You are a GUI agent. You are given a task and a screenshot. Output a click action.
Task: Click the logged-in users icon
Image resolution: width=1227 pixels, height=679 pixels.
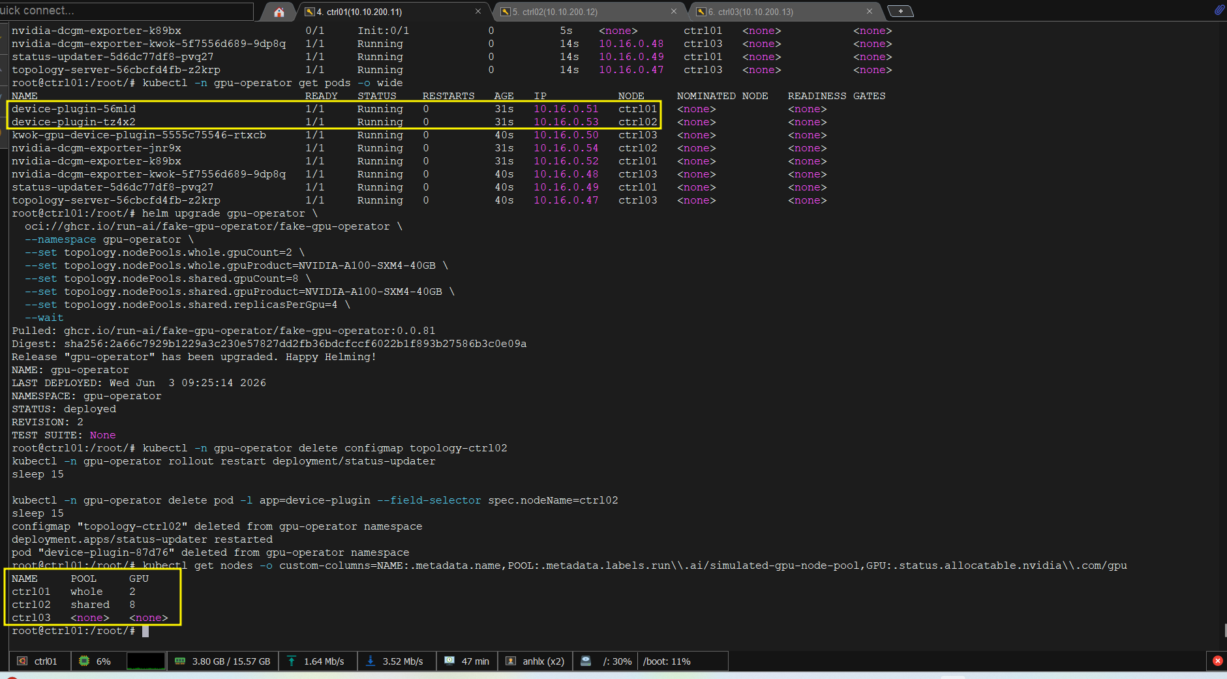[x=511, y=661]
